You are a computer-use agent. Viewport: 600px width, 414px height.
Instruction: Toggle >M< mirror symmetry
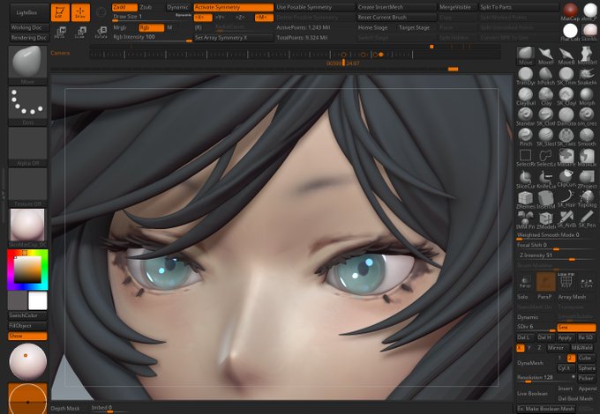coord(264,18)
